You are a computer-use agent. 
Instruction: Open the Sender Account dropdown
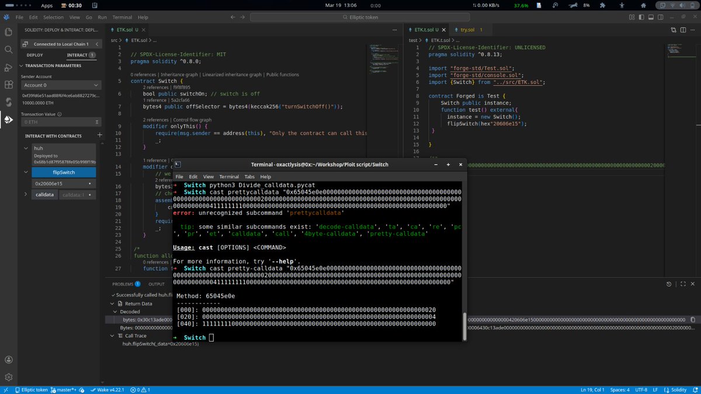(x=61, y=85)
